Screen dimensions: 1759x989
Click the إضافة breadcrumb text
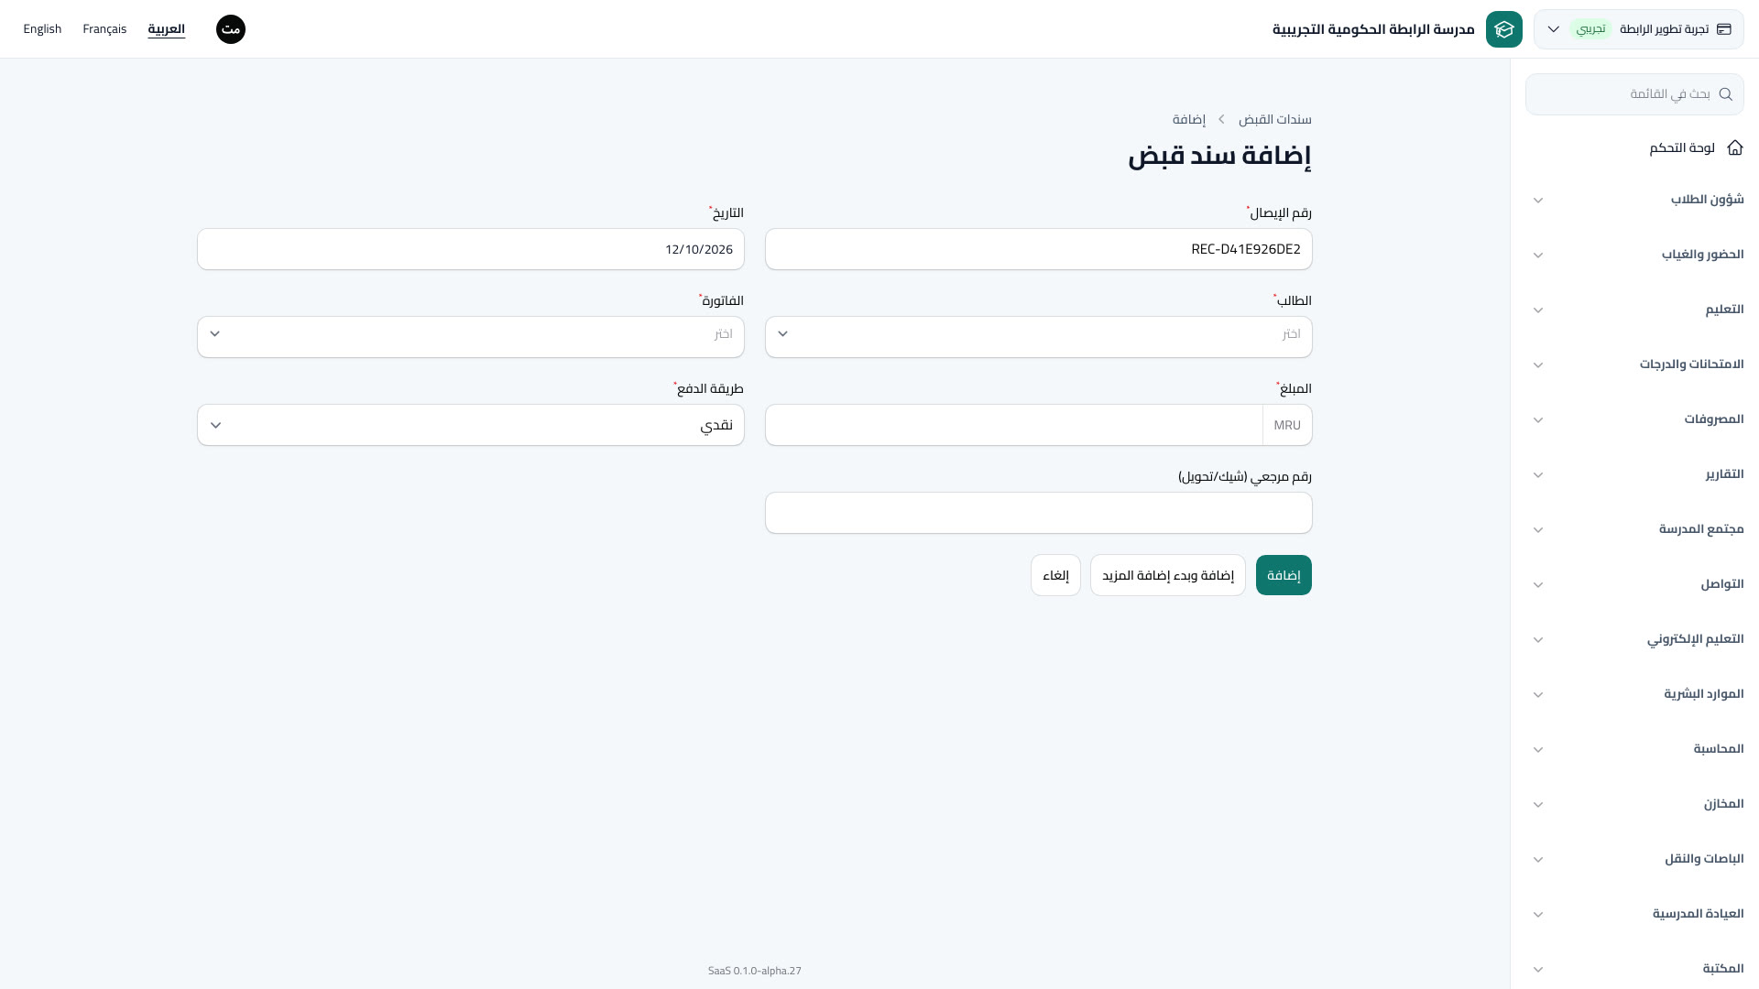tap(1189, 120)
